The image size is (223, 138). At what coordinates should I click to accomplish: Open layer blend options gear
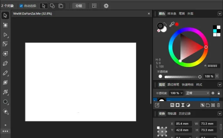213,93
